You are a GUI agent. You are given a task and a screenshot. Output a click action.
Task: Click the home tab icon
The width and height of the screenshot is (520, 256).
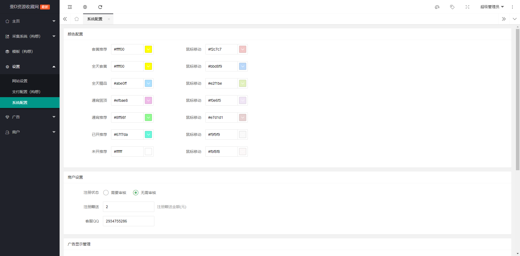click(77, 19)
